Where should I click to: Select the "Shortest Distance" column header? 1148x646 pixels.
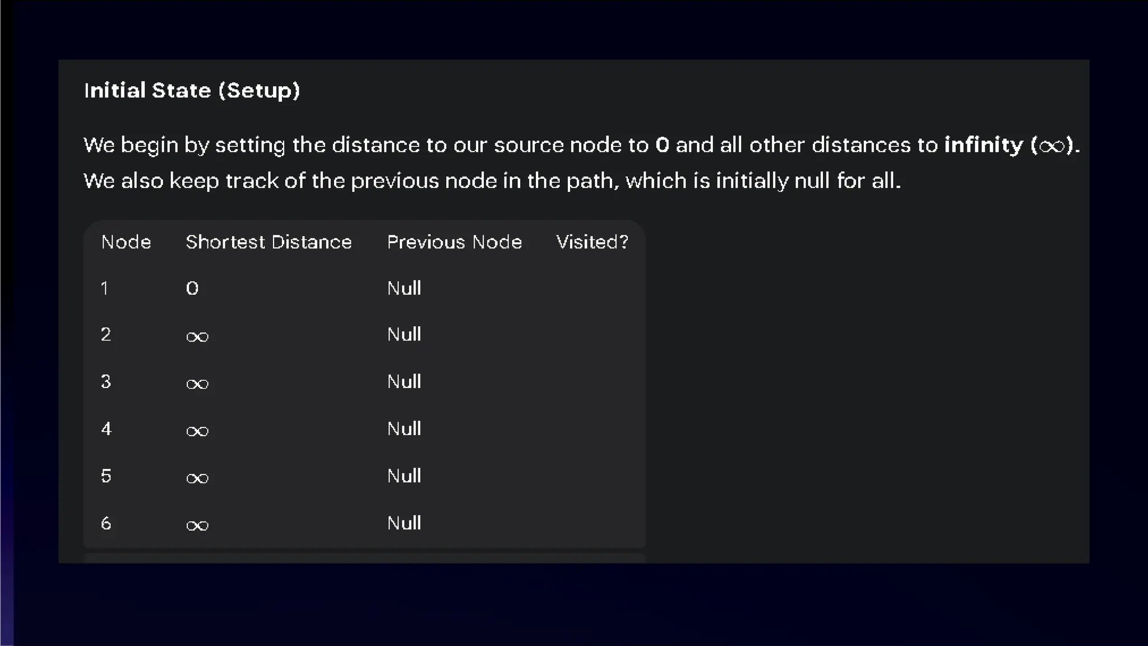point(269,242)
